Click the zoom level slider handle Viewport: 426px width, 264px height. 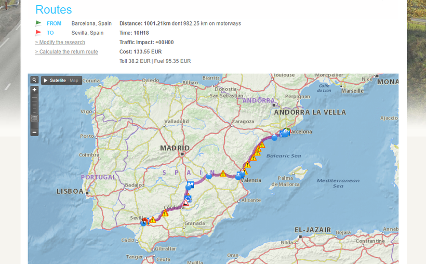point(34,118)
